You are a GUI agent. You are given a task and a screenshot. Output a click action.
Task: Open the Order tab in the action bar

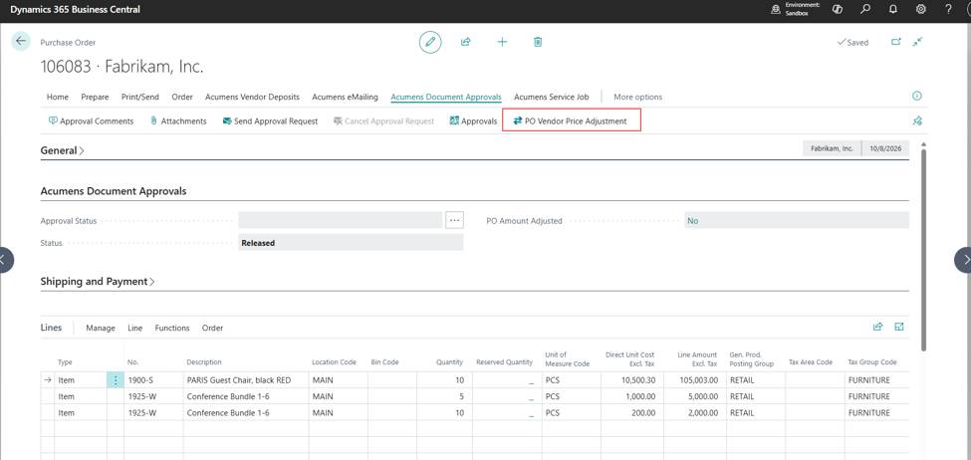(x=182, y=97)
